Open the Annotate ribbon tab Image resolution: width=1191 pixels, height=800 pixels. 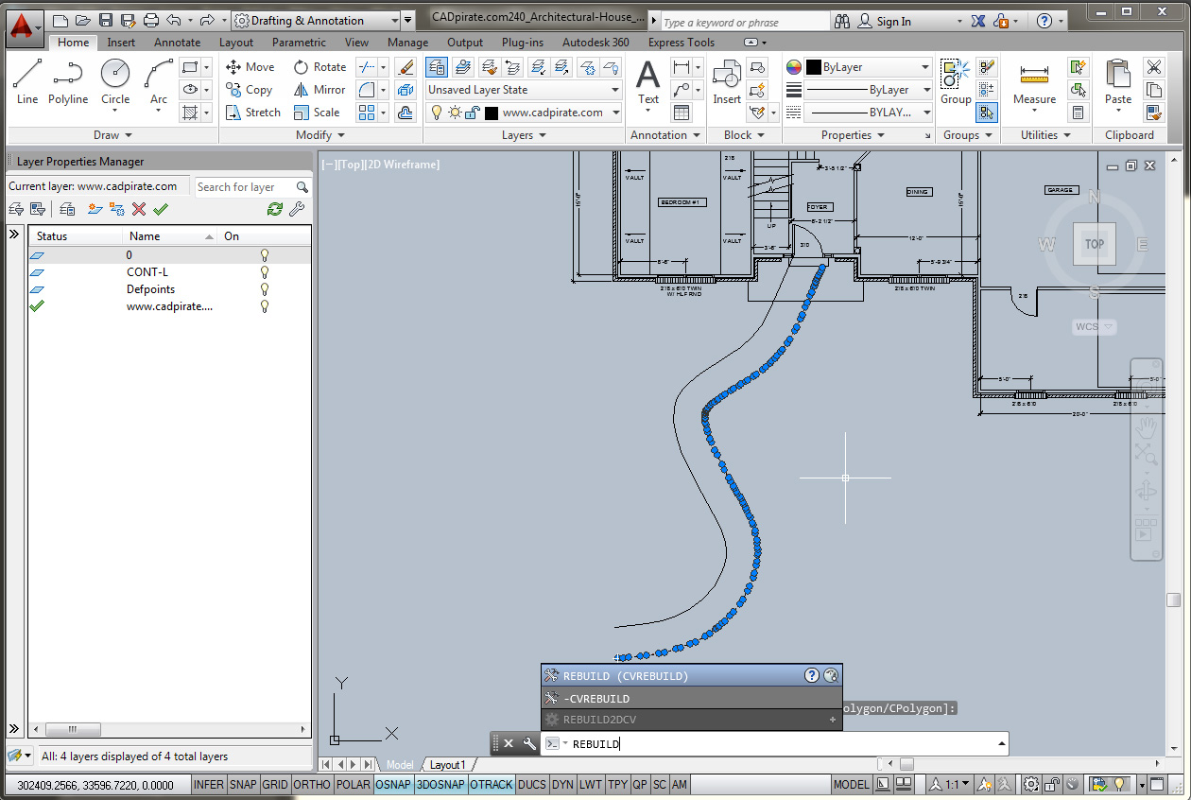point(178,43)
